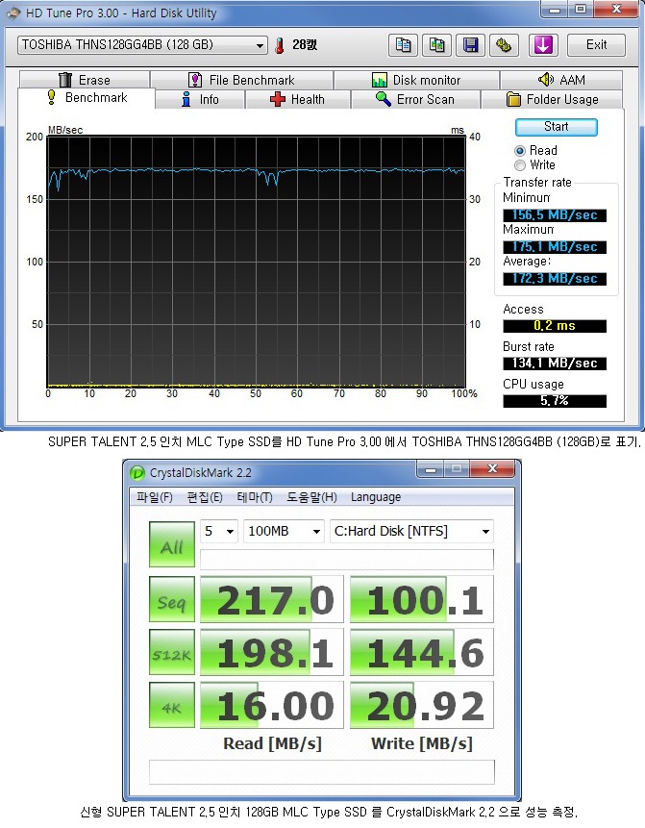The width and height of the screenshot is (645, 828).
Task: Open the 100MB test size dropdown
Action: point(283,531)
